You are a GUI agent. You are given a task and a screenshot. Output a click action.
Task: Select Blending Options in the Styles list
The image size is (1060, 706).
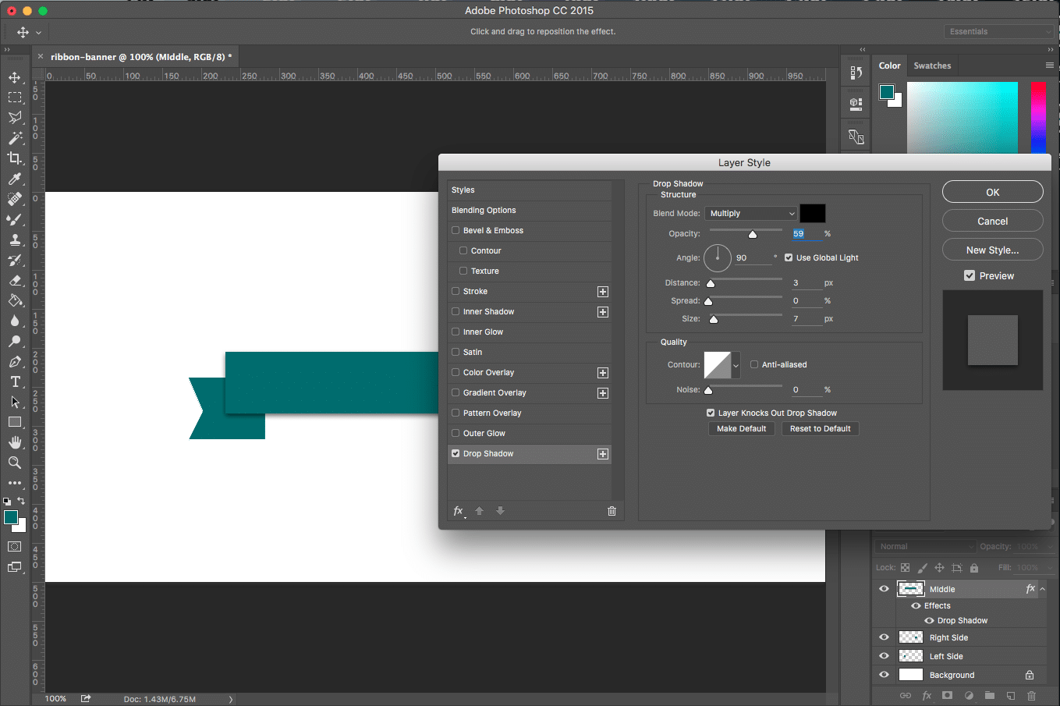point(484,210)
